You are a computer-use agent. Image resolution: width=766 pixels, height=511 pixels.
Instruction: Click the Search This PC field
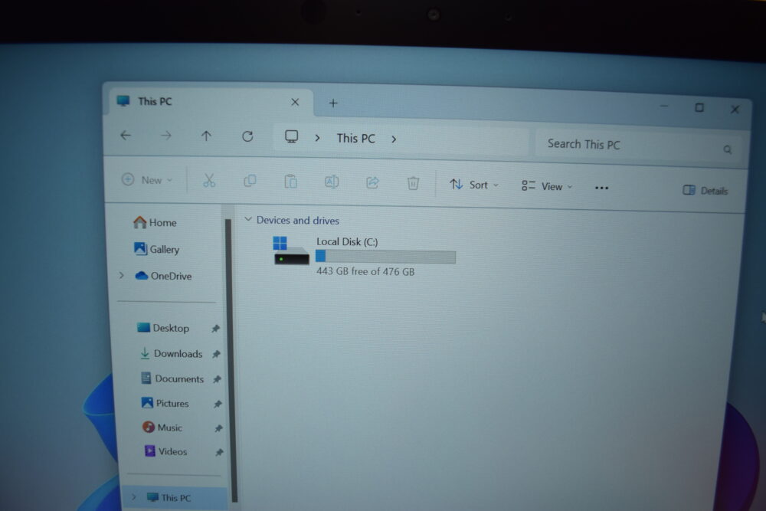point(640,145)
